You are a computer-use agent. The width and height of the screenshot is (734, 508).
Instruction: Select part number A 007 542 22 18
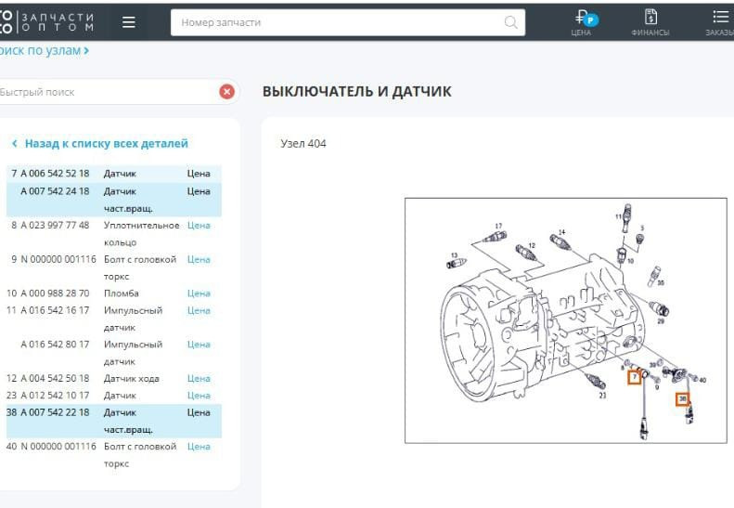click(x=55, y=412)
